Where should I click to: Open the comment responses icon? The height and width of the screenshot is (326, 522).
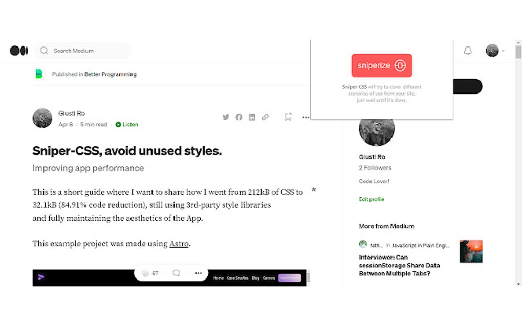(x=176, y=273)
